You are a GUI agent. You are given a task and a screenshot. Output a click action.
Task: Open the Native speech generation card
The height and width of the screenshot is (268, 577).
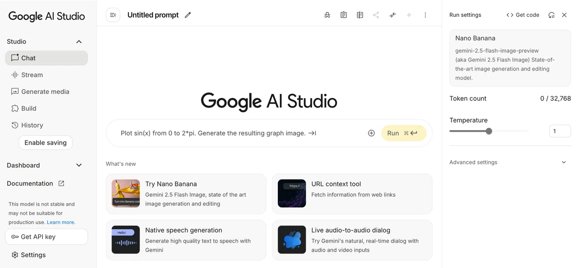click(x=186, y=240)
